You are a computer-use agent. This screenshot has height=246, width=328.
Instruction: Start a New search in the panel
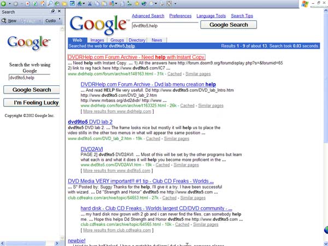pos(9,21)
